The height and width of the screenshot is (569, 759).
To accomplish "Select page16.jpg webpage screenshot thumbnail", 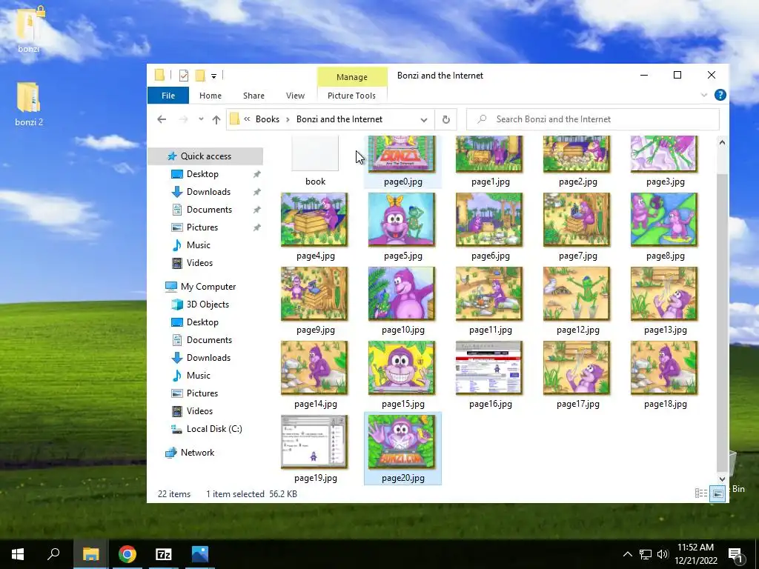I will pyautogui.click(x=489, y=367).
